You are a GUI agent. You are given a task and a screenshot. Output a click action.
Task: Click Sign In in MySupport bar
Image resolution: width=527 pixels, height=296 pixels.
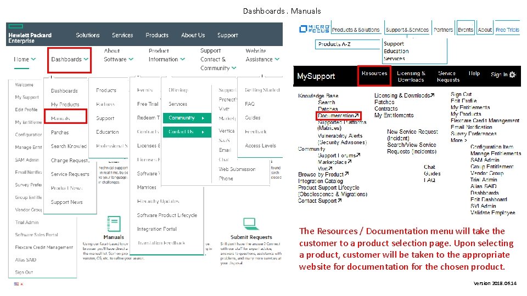(x=499, y=75)
